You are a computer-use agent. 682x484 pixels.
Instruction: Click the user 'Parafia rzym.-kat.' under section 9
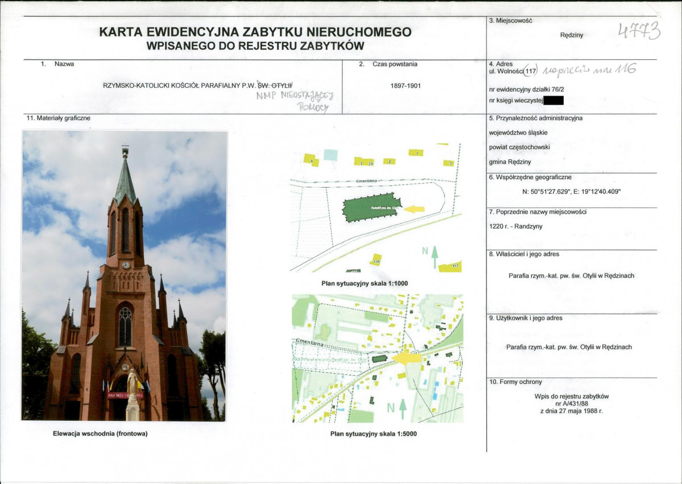pos(530,347)
